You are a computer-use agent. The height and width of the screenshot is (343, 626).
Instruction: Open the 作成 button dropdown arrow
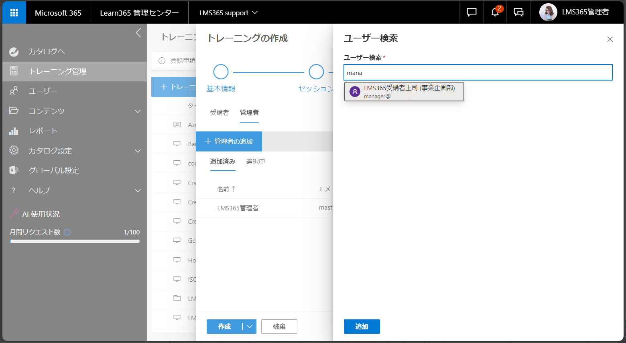point(249,327)
